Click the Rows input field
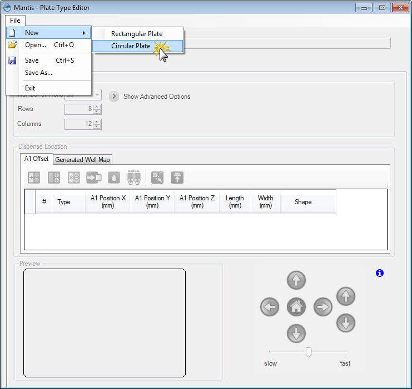Screen dimensions: 412x389 pos(79,109)
